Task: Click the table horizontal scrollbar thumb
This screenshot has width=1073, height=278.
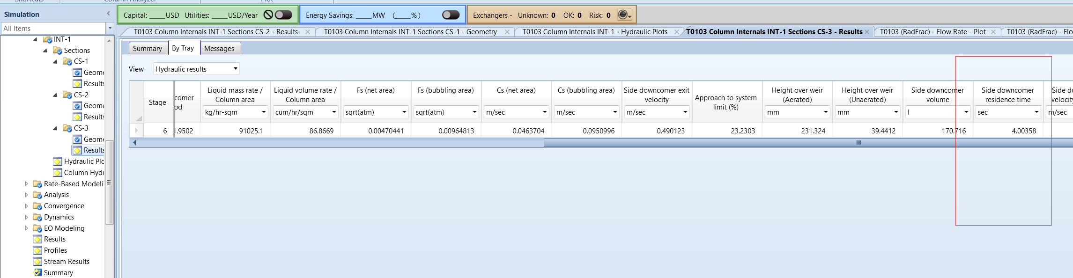Action: point(808,143)
